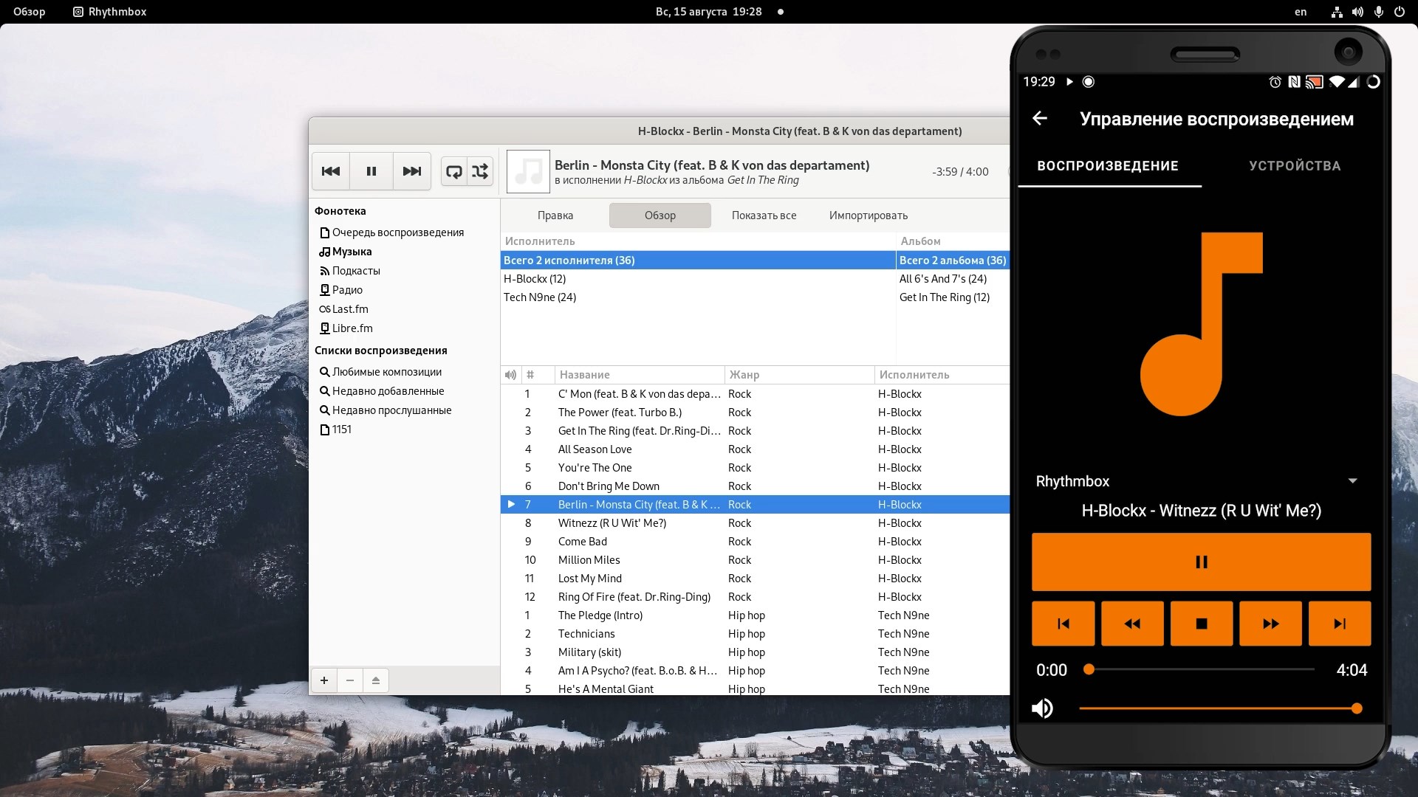
Task: Tap fast-forward button on phone remote
Action: click(1270, 624)
